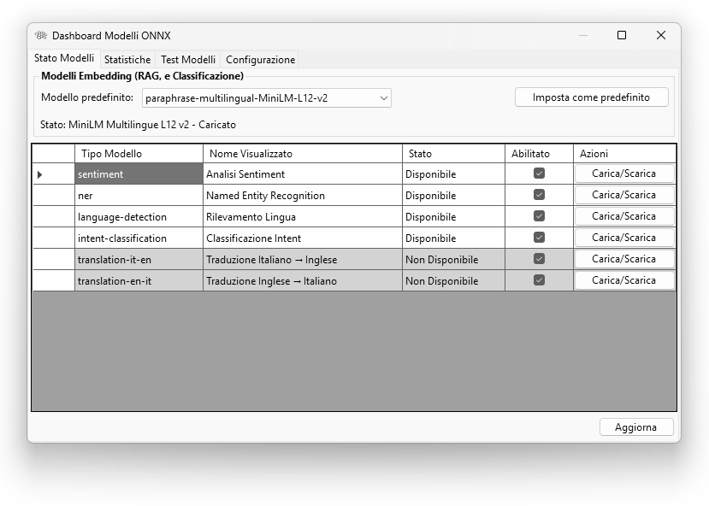Click the Dashboard Modelli ONNX app icon

pyautogui.click(x=40, y=36)
